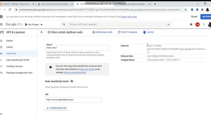Click the RESET RAHASIA button
The width and height of the screenshot is (211, 118).
click(x=128, y=32)
